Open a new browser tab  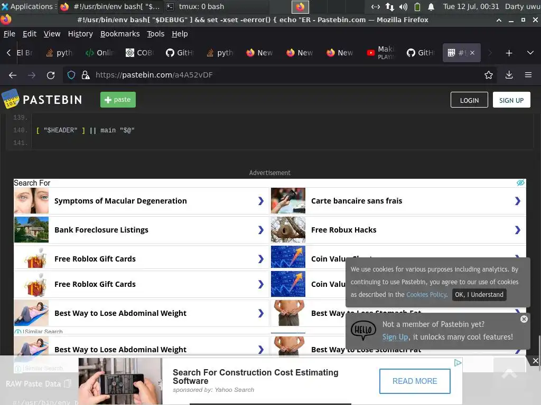[509, 53]
